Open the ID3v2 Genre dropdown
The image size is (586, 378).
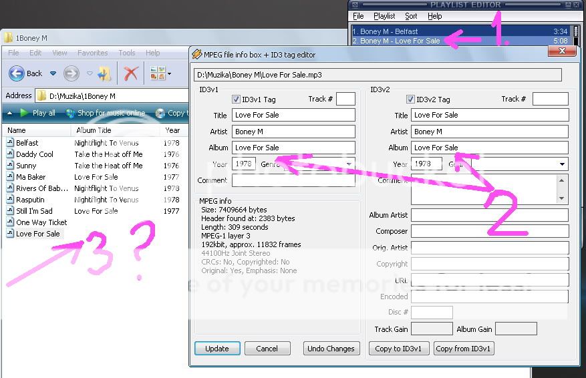tap(562, 164)
